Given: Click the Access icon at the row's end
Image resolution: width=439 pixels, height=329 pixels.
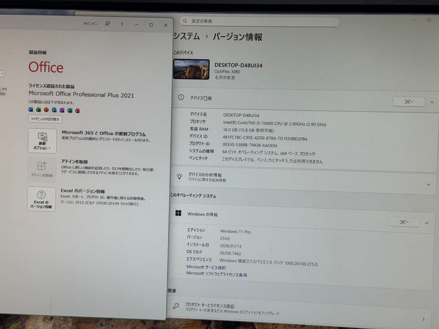Looking at the screenshot, I should pos(77,110).
